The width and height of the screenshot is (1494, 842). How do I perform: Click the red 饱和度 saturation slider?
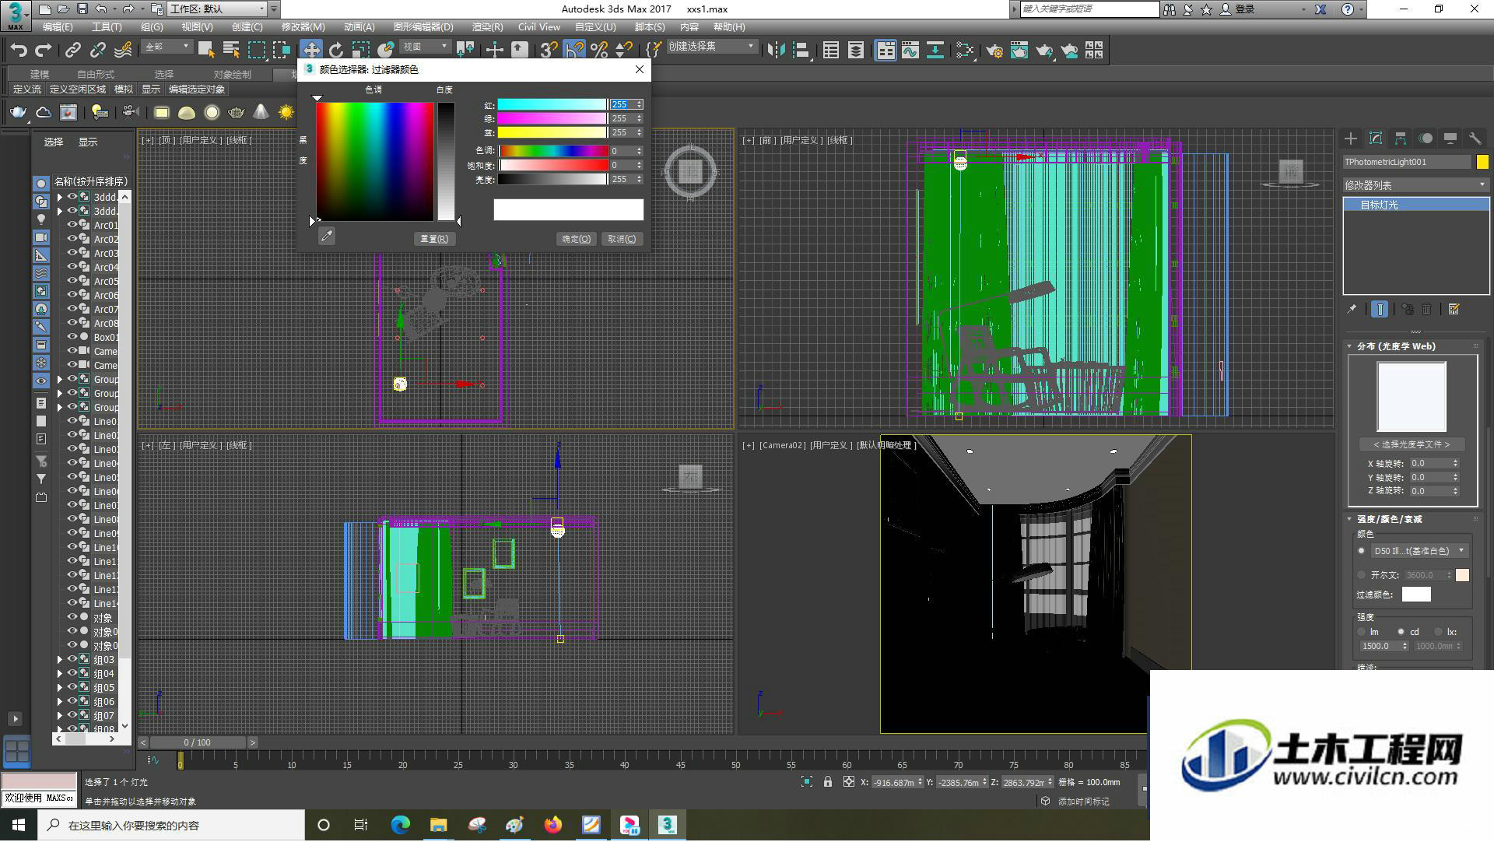tap(553, 165)
